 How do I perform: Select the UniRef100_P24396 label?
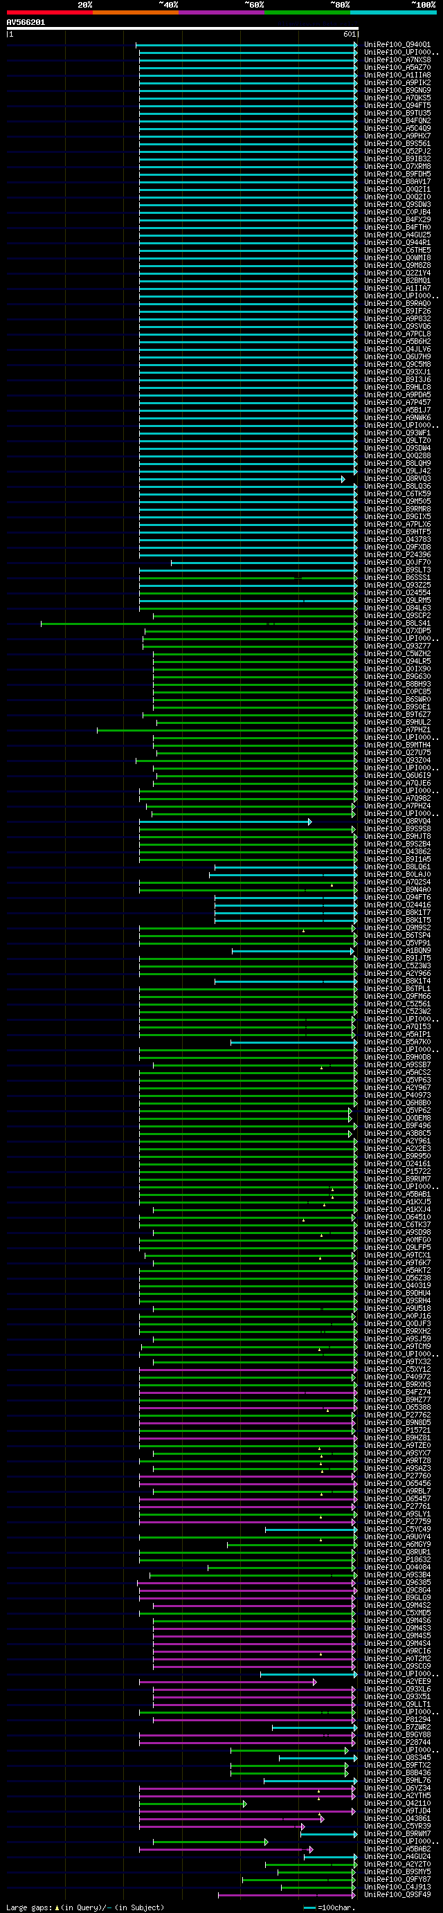[397, 555]
